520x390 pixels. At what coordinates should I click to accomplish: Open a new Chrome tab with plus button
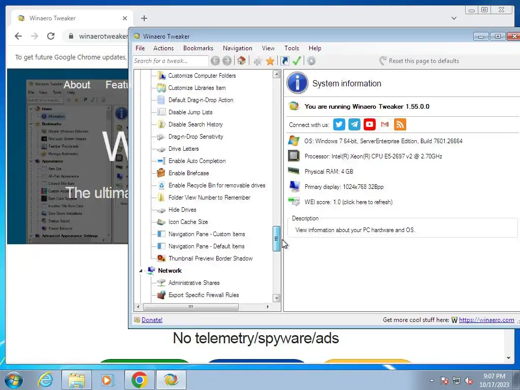pyautogui.click(x=144, y=18)
